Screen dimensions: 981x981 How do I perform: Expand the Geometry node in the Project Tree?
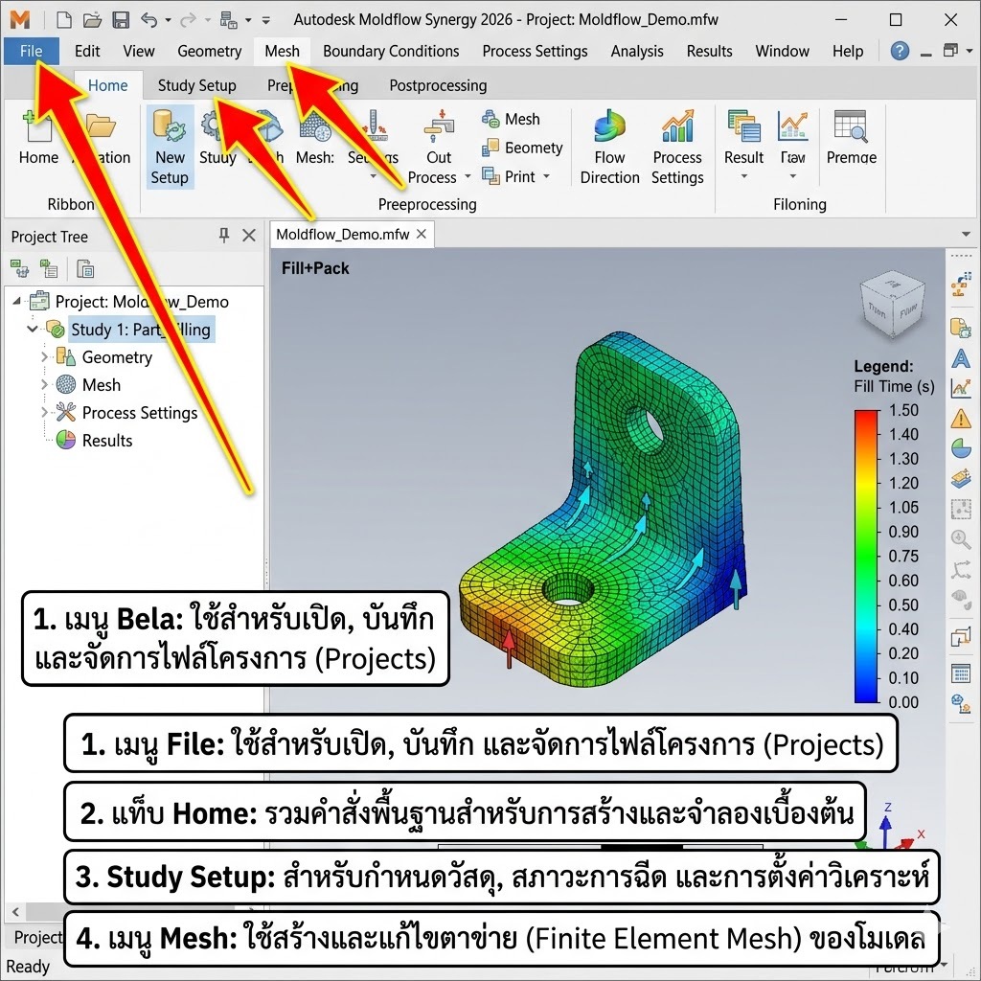[44, 357]
